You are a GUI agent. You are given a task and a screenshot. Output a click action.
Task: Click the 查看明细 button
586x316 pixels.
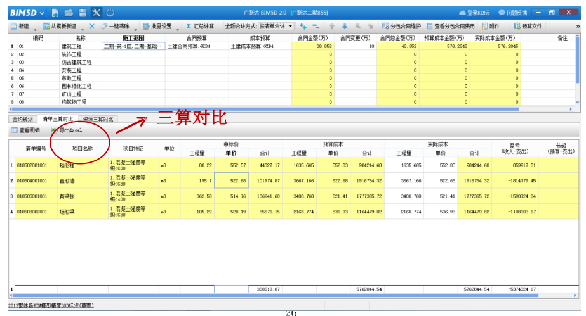[25, 130]
